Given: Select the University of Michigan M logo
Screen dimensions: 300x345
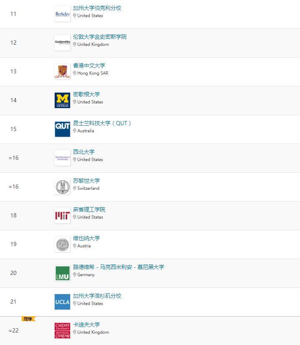Looking at the screenshot, I should point(62,101).
